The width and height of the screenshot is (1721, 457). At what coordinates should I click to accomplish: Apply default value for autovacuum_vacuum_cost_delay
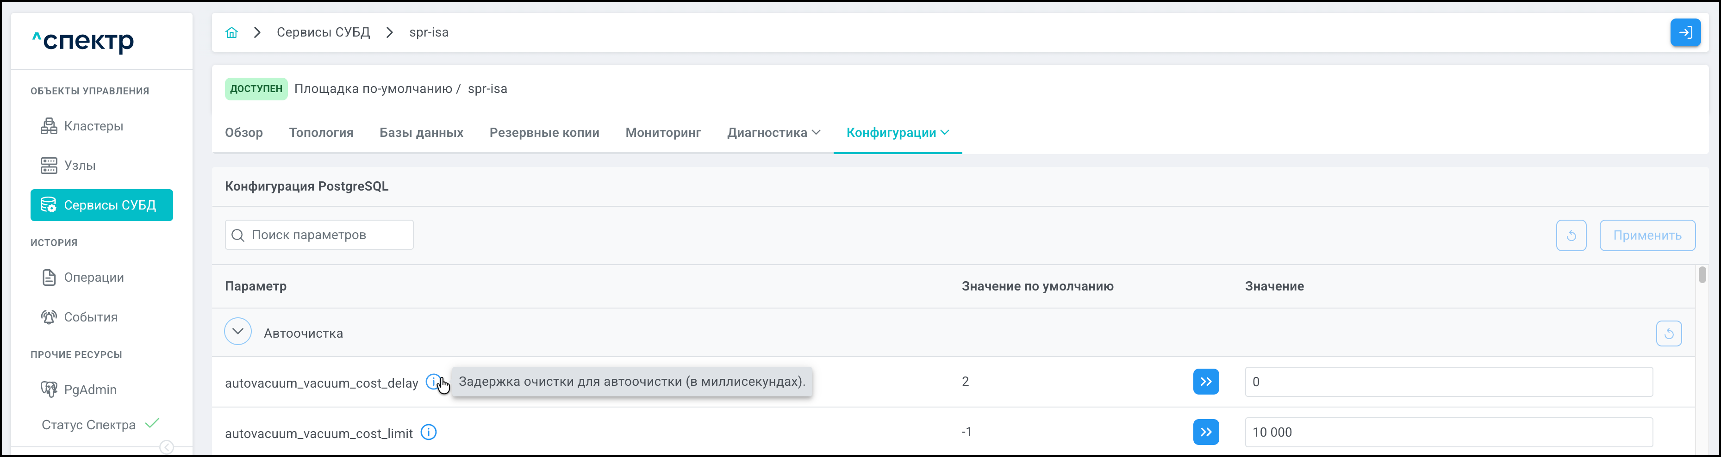pos(1205,382)
